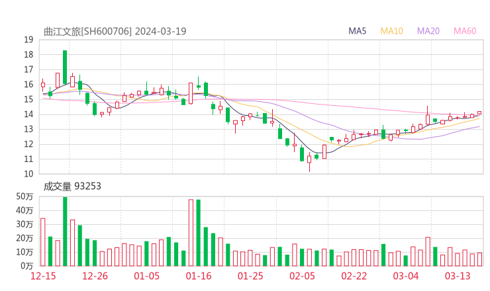Click the 02-05 date axis label
This screenshot has height=291, width=490.
302,276
